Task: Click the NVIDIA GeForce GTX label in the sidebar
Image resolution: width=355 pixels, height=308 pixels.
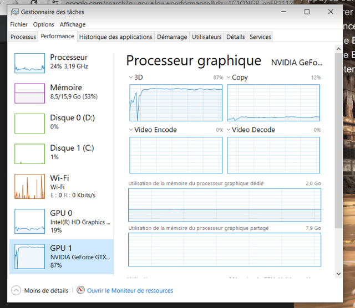Action: click(x=80, y=258)
